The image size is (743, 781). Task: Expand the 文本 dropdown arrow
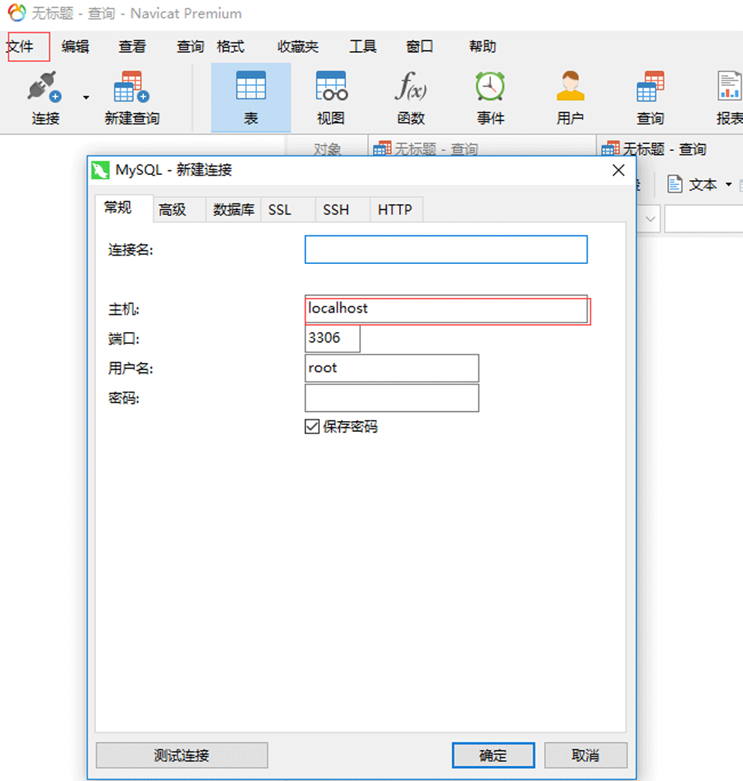(x=728, y=185)
